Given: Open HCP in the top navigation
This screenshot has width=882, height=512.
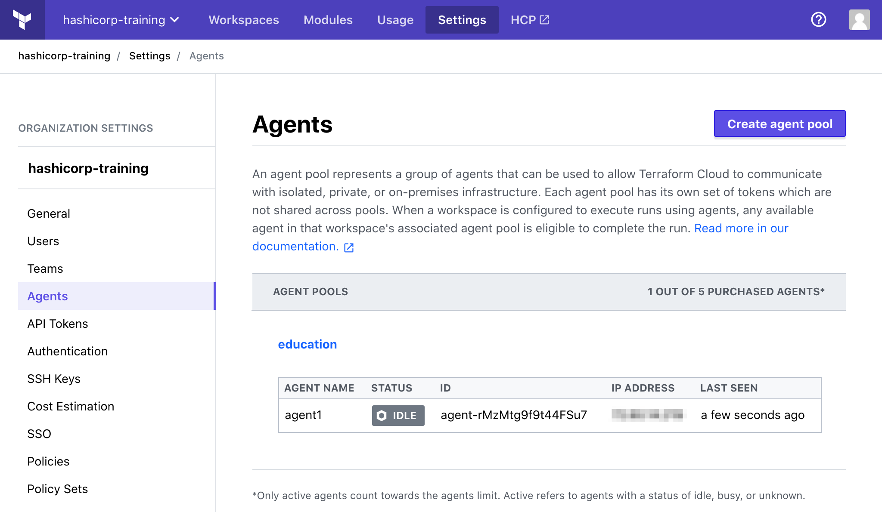Looking at the screenshot, I should (530, 20).
